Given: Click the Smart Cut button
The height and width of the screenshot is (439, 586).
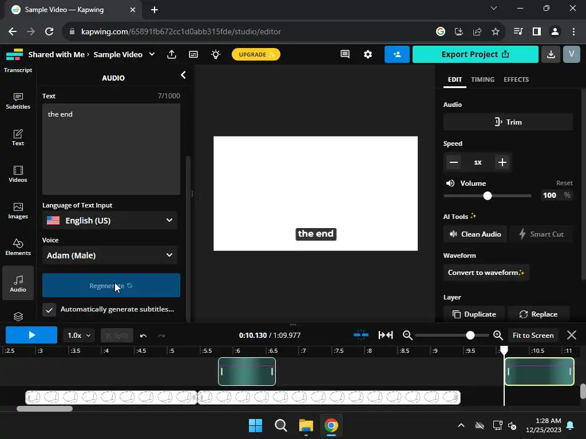Looking at the screenshot, I should pos(541,234).
